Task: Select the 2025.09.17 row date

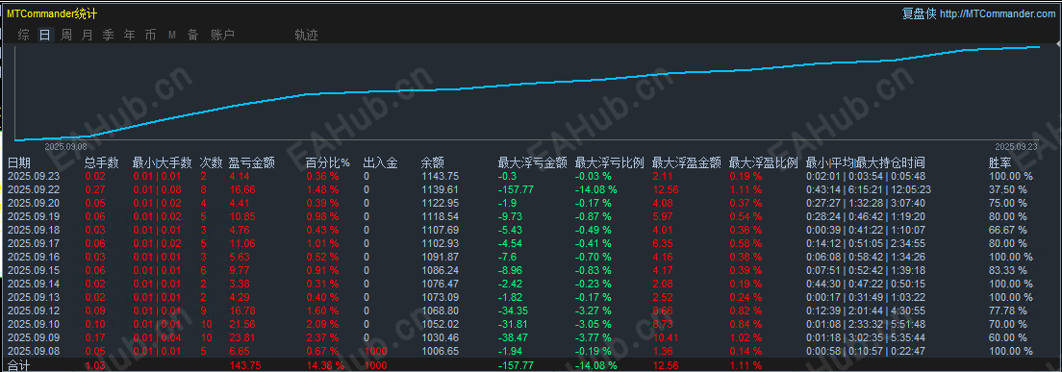Action: pyautogui.click(x=34, y=243)
